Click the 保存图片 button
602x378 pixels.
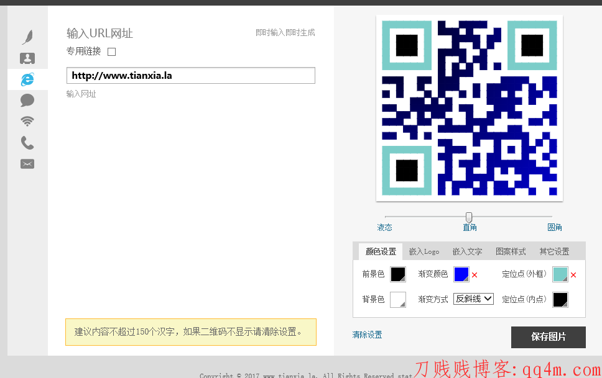[549, 337]
